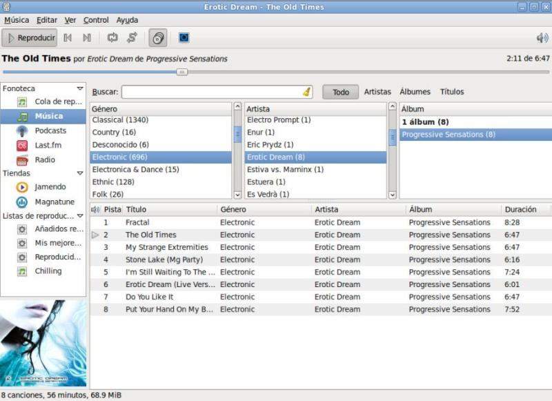Toggle the browser pane button
552x401 pixels.
pyautogui.click(x=158, y=38)
